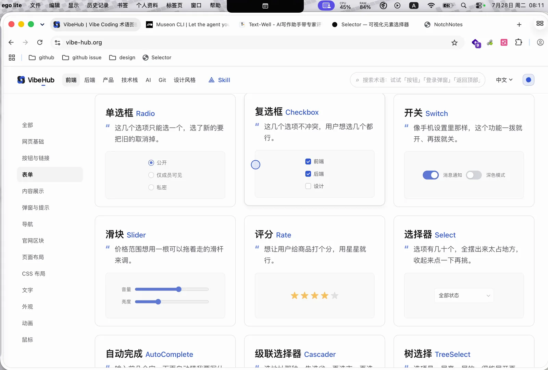Open 书签 menu in menu bar

[123, 5]
